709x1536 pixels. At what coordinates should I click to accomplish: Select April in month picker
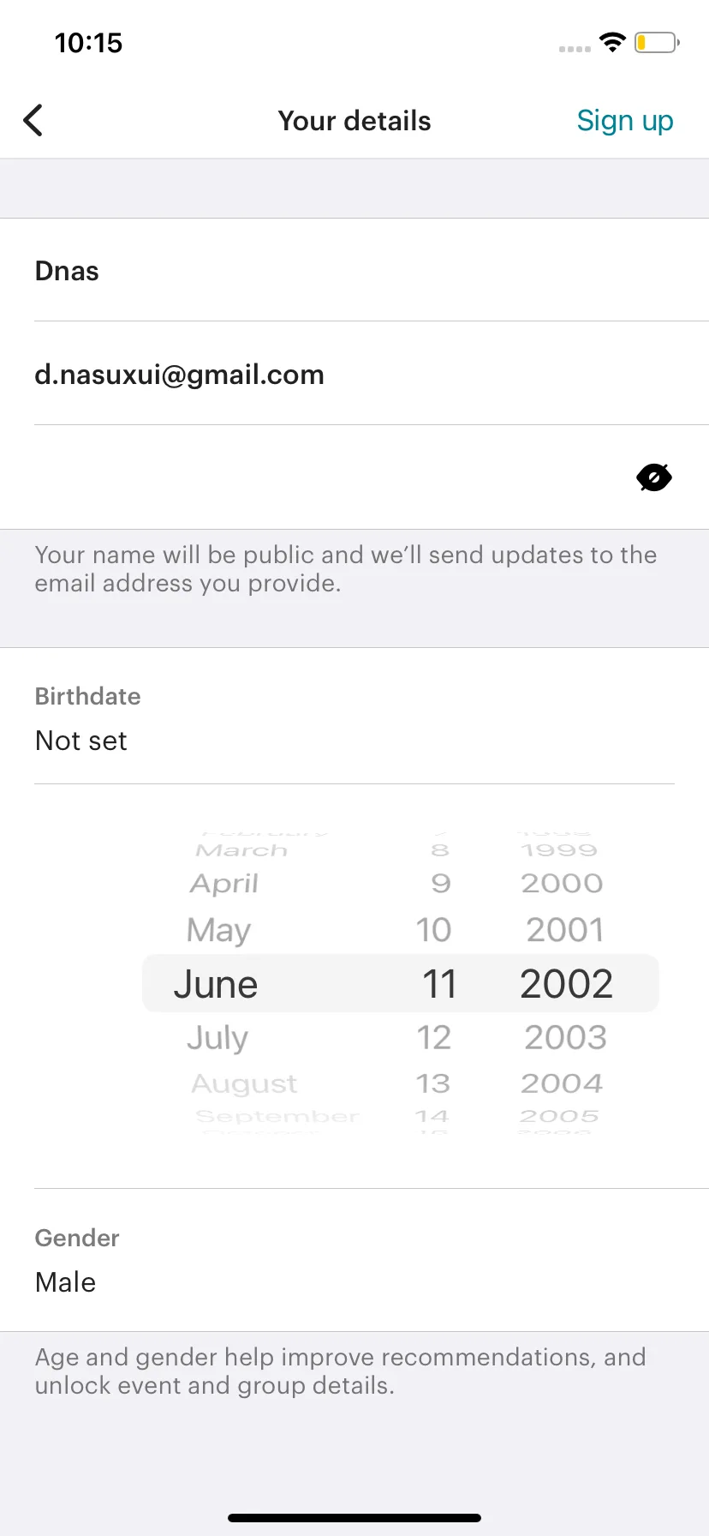click(x=223, y=884)
